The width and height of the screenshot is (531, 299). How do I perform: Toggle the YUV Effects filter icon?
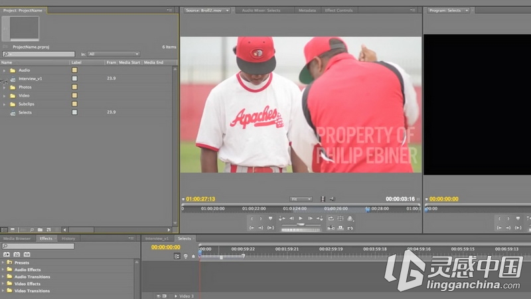27,254
